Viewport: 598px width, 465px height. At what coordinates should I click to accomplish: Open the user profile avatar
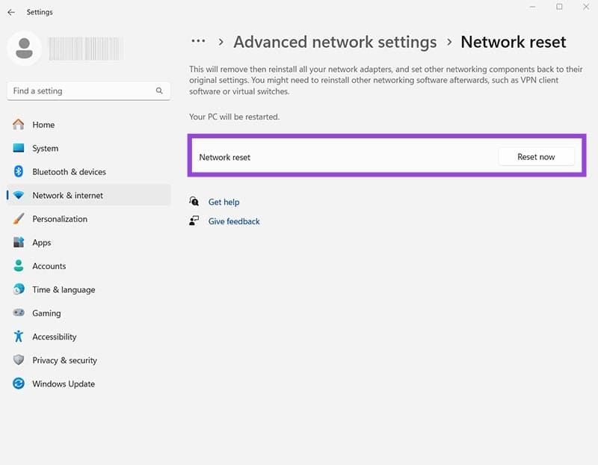[x=24, y=49]
